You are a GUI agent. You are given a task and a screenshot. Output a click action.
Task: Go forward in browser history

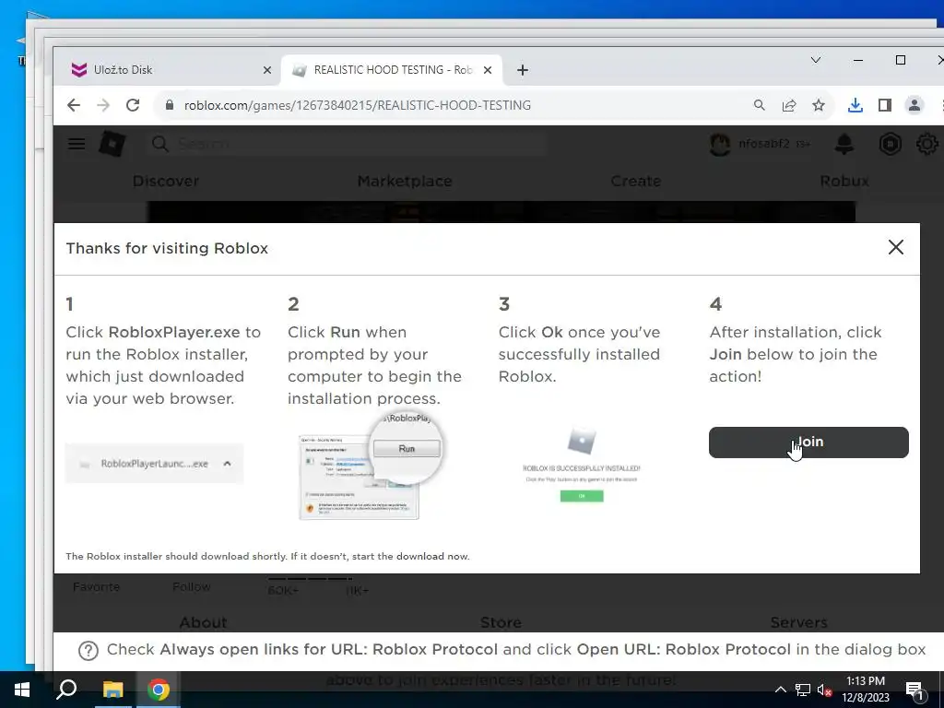coord(103,105)
